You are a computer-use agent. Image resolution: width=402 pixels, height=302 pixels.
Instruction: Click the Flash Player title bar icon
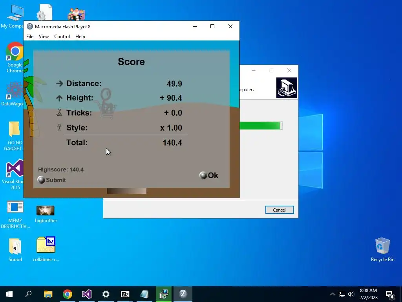point(30,26)
